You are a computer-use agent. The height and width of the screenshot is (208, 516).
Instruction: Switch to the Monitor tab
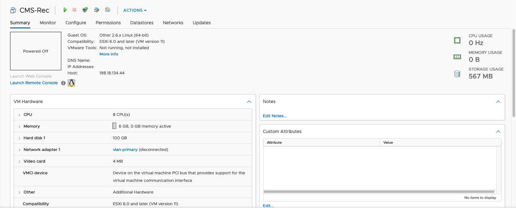click(48, 23)
